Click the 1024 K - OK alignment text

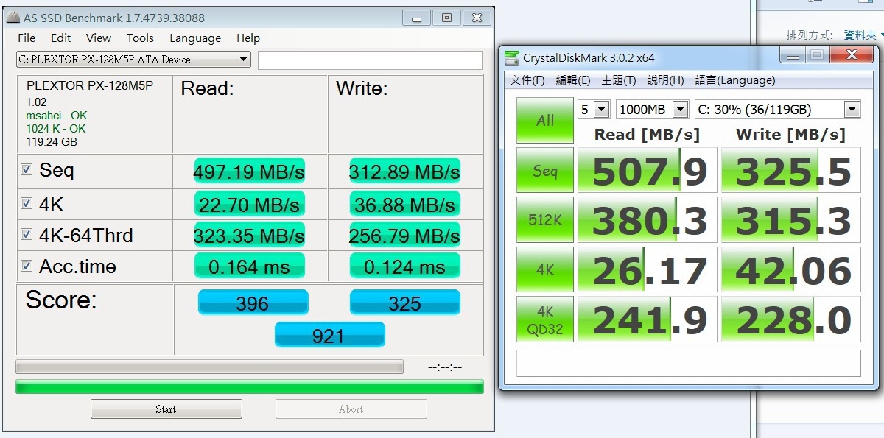[56, 129]
